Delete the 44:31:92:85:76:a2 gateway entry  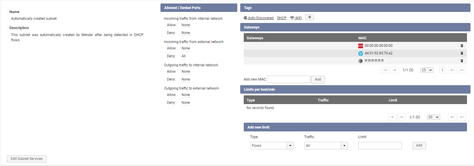tap(462, 53)
